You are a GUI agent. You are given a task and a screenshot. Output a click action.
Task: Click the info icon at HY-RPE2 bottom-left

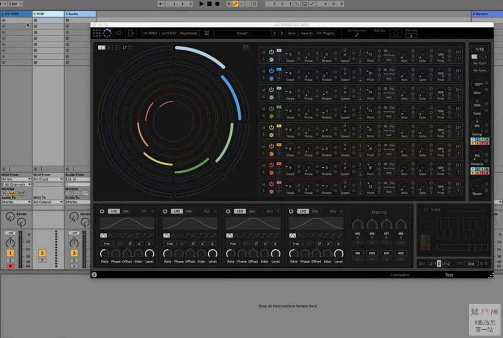point(94,275)
